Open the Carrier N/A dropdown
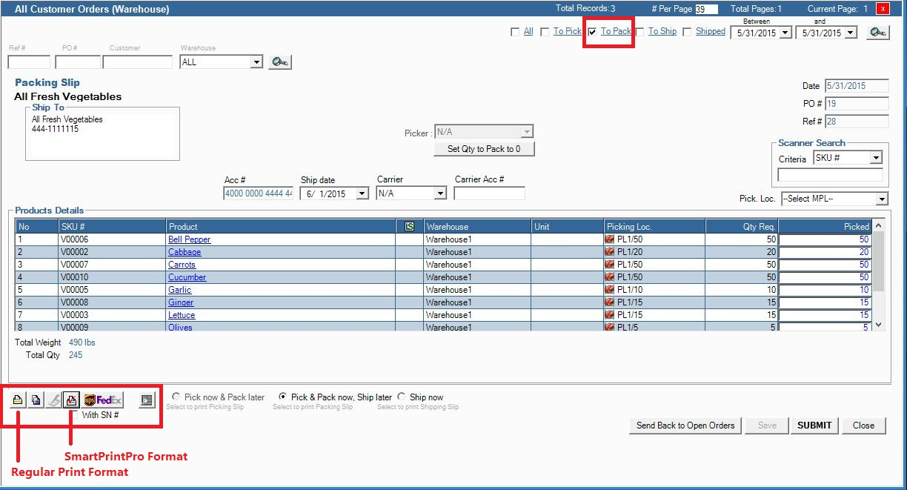This screenshot has height=490, width=907. click(x=440, y=193)
